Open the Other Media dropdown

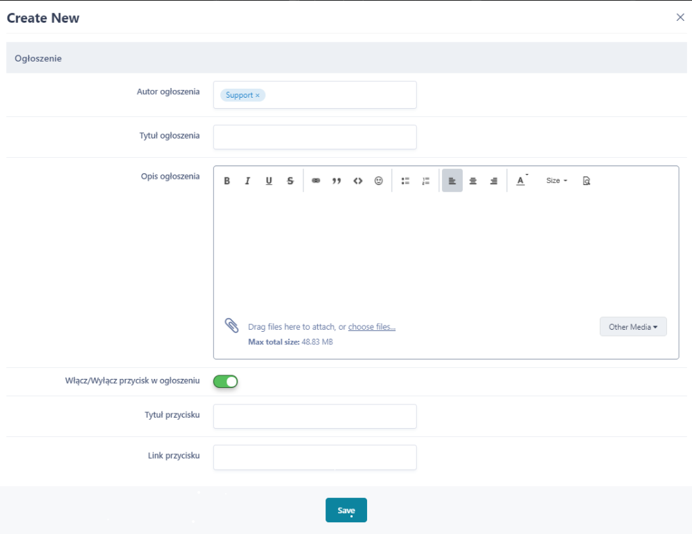[633, 327]
